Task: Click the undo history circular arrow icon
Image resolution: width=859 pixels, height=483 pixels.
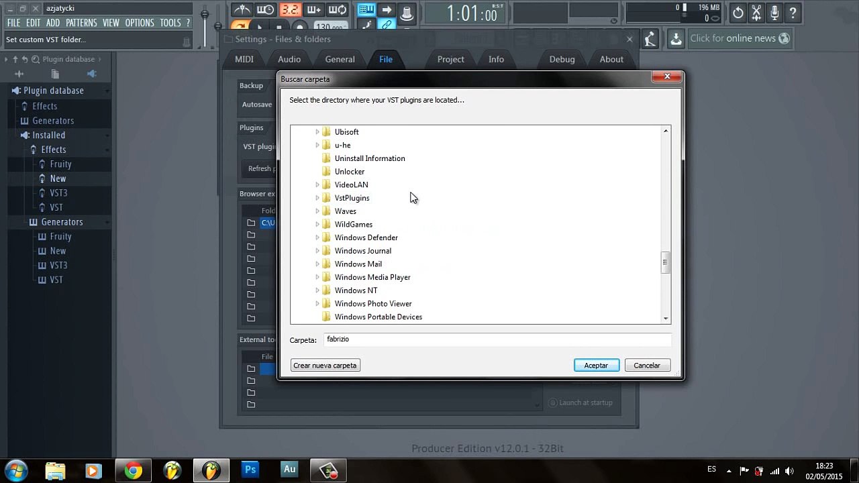Action: click(738, 13)
